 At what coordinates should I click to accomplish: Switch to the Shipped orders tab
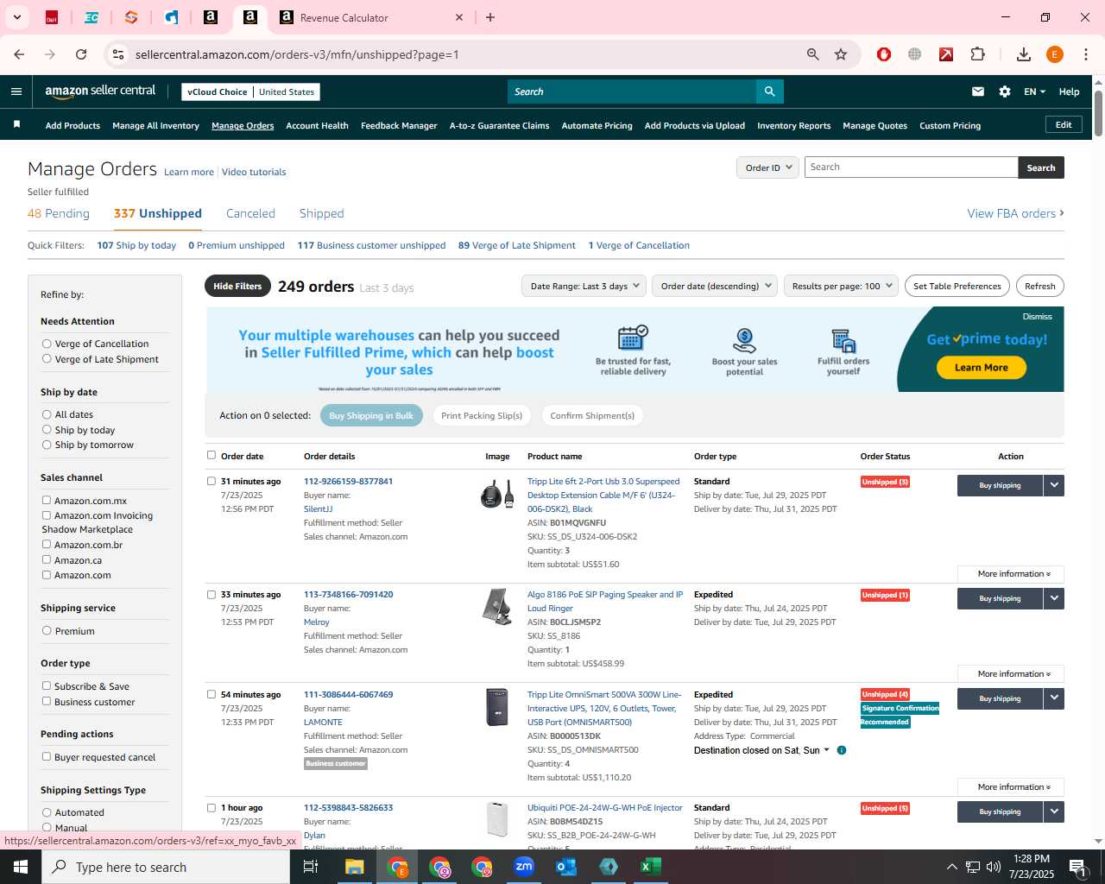321,213
